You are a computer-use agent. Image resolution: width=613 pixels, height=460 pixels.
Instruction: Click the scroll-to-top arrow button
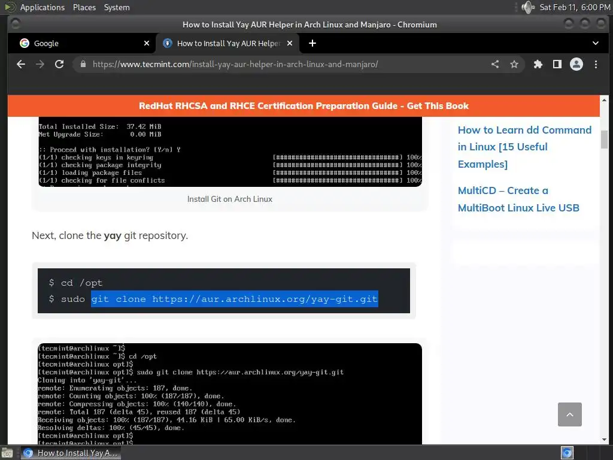pyautogui.click(x=570, y=414)
